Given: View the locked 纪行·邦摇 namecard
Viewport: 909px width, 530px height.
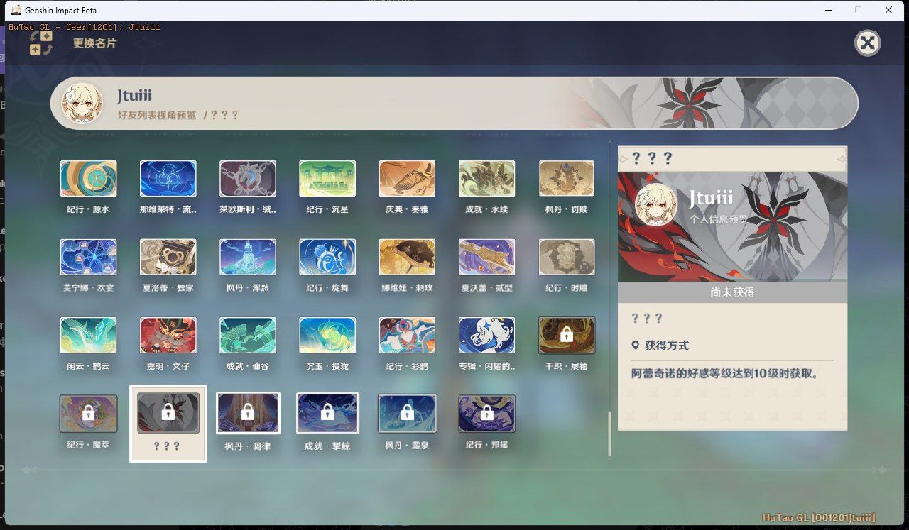Looking at the screenshot, I should pyautogui.click(x=487, y=413).
